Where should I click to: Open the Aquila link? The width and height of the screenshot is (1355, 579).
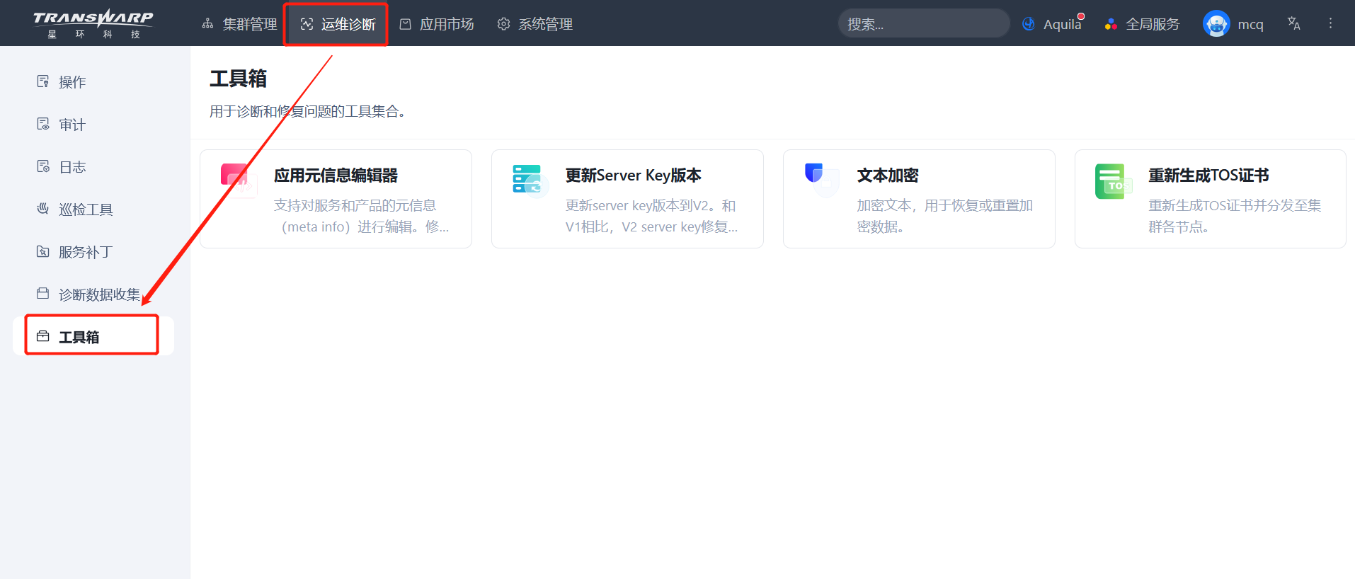[1062, 24]
